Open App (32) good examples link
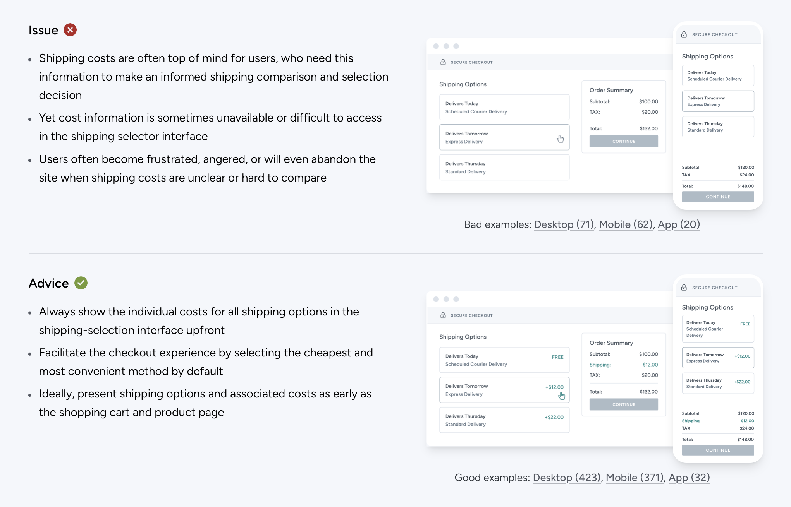Viewport: 791px width, 507px height. [689, 478]
